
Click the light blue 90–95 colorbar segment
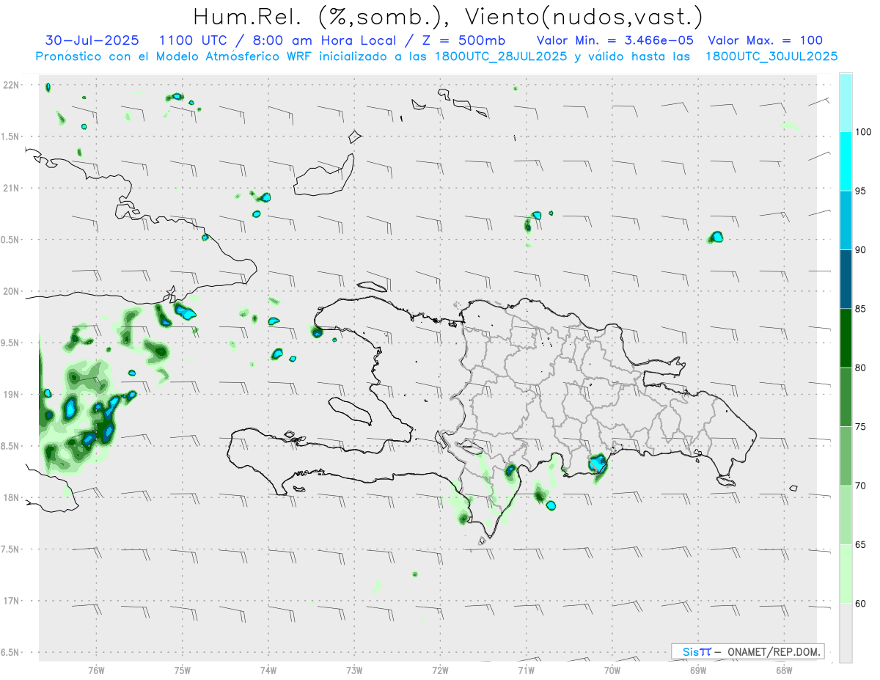click(846, 220)
